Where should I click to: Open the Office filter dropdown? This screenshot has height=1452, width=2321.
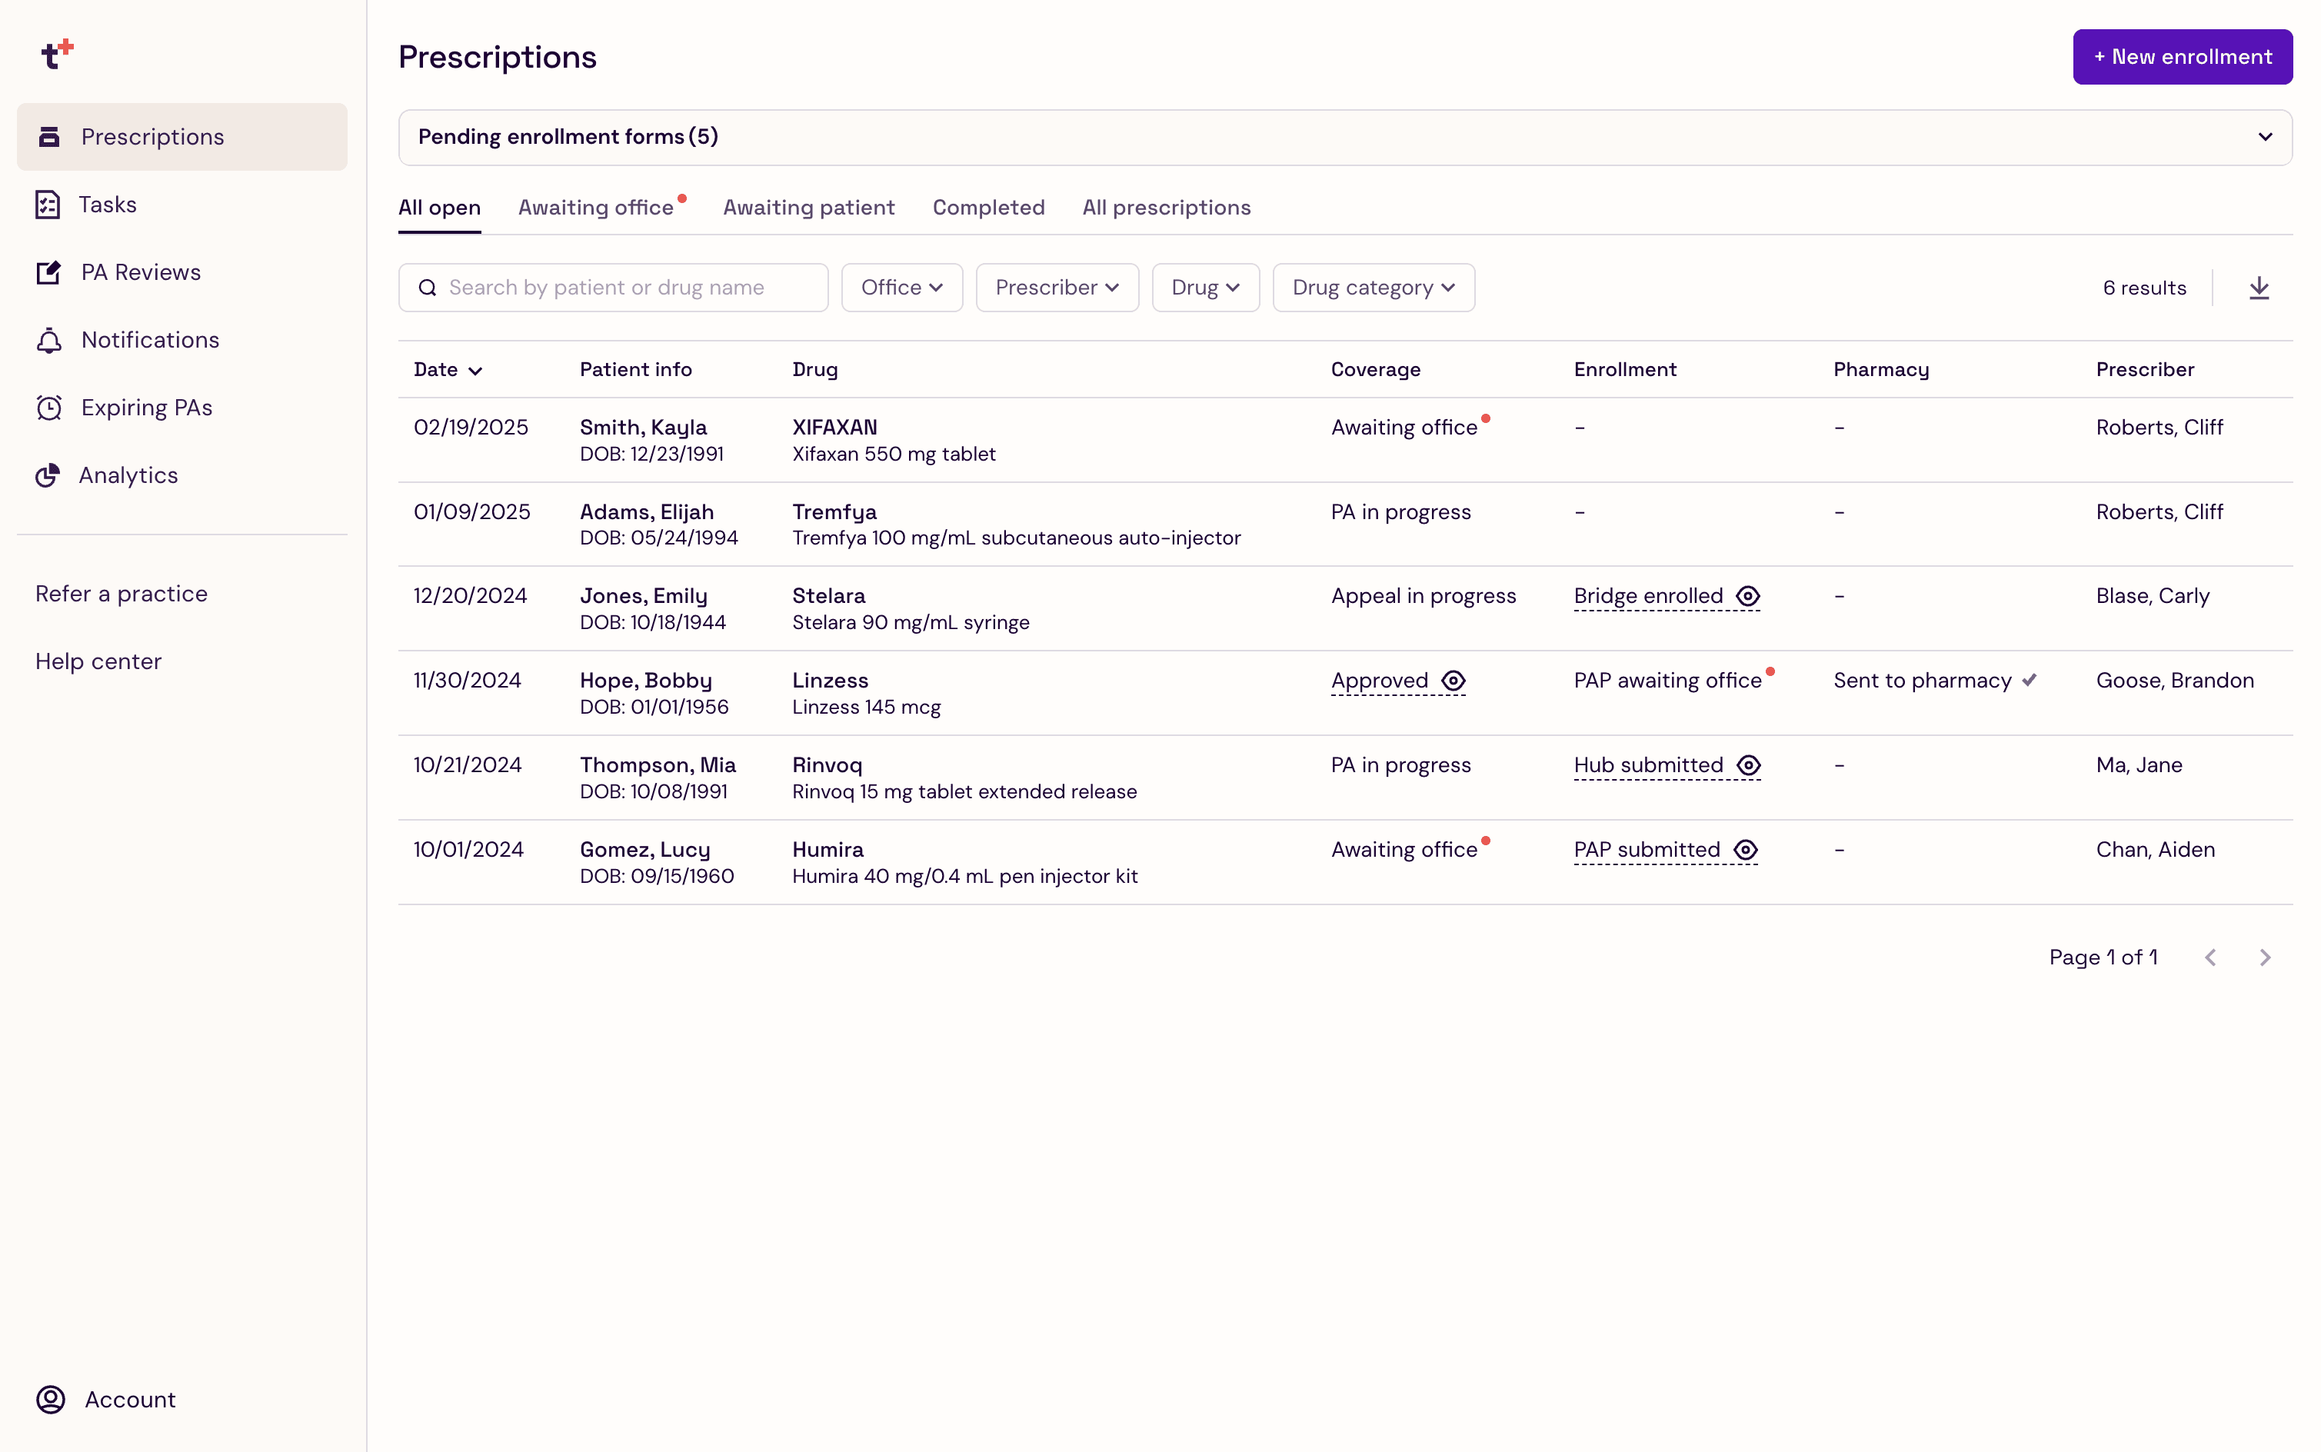pyautogui.click(x=901, y=287)
